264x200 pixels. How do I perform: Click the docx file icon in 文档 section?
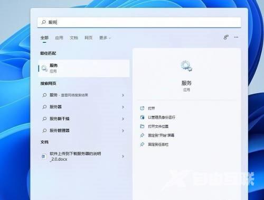click(x=44, y=156)
